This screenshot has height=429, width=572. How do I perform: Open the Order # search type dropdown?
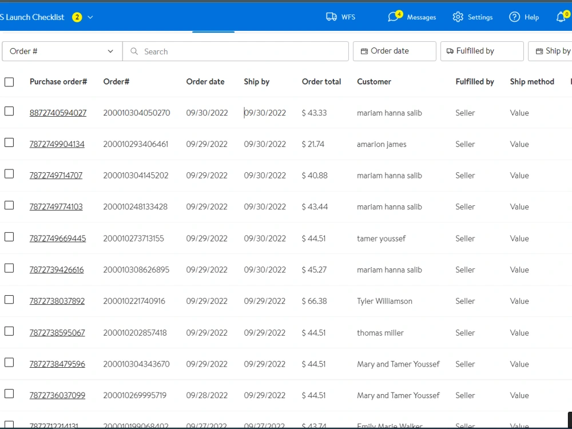(x=62, y=51)
